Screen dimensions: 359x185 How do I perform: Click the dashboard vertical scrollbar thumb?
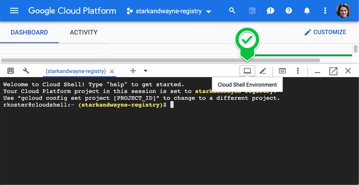click(x=355, y=49)
